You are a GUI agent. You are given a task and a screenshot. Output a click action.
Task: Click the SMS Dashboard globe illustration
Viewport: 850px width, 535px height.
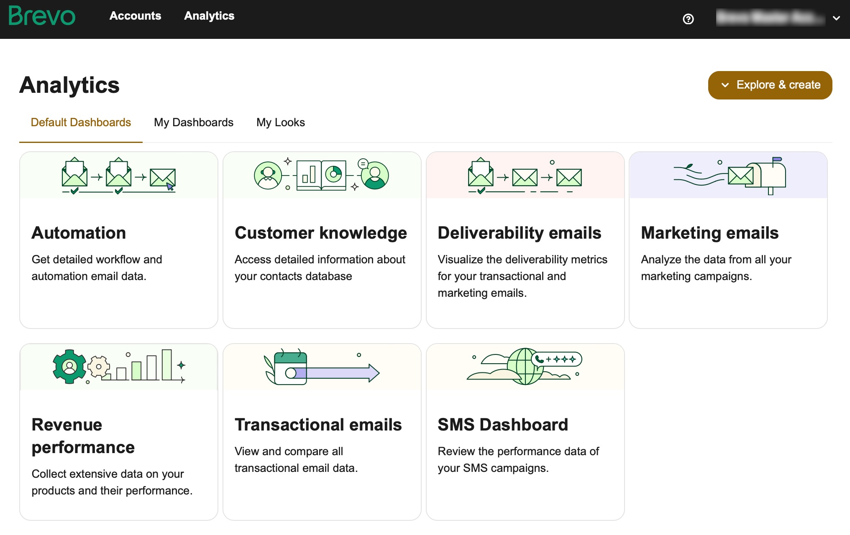pyautogui.click(x=524, y=367)
